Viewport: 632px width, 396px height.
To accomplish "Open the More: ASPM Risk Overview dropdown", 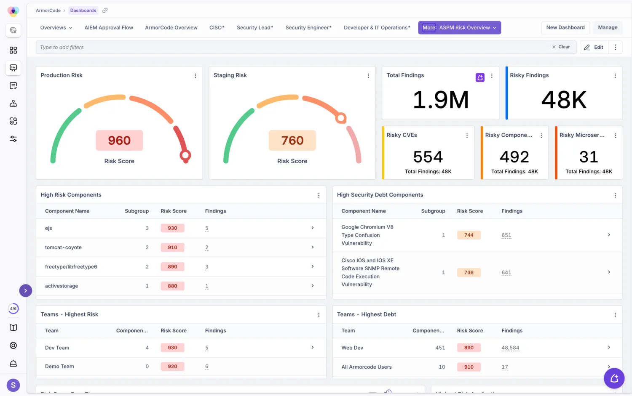I will [459, 28].
